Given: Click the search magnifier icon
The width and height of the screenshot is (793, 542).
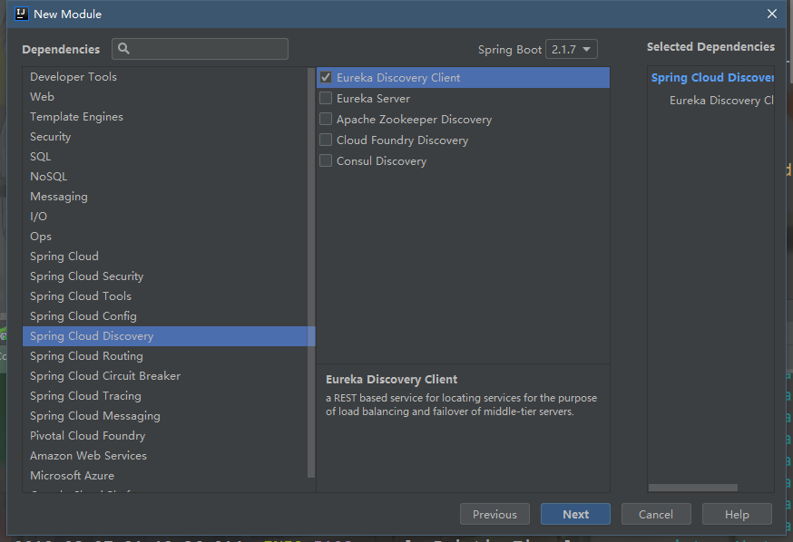Looking at the screenshot, I should (123, 49).
